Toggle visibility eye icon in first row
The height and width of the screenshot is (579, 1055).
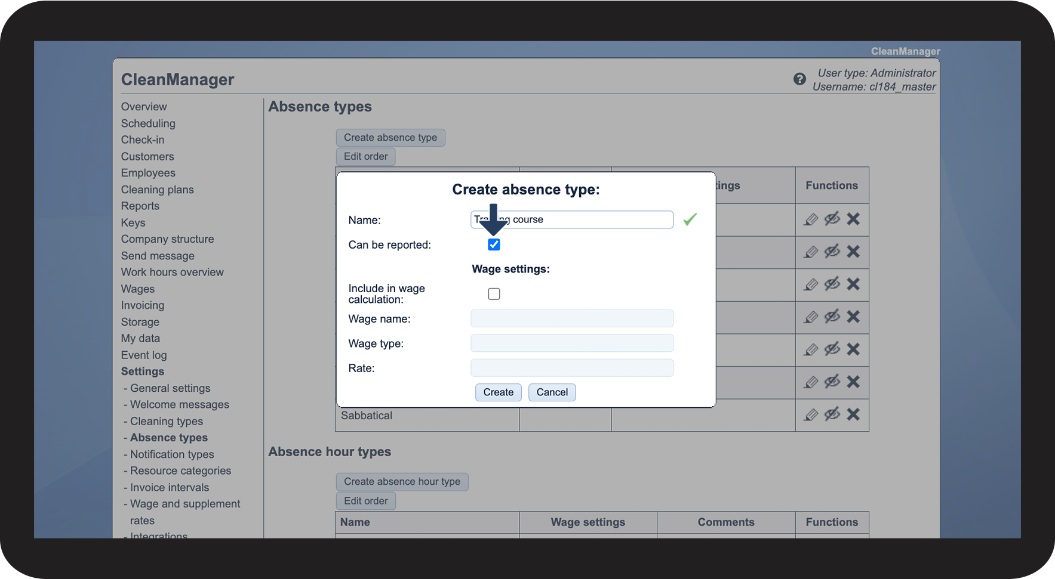(x=832, y=219)
